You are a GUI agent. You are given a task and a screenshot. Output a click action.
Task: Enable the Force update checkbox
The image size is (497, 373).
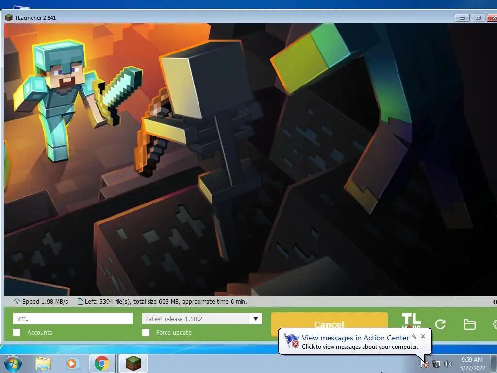click(x=146, y=332)
